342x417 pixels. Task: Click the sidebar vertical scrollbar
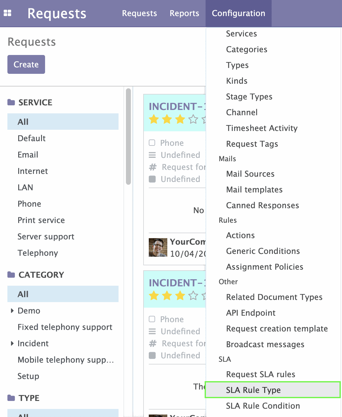click(x=128, y=136)
